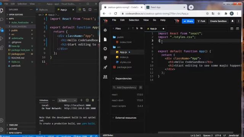This screenshot has width=244, height=137.
Task: Open styles.css in CodeSandbox files
Action: (x=125, y=62)
